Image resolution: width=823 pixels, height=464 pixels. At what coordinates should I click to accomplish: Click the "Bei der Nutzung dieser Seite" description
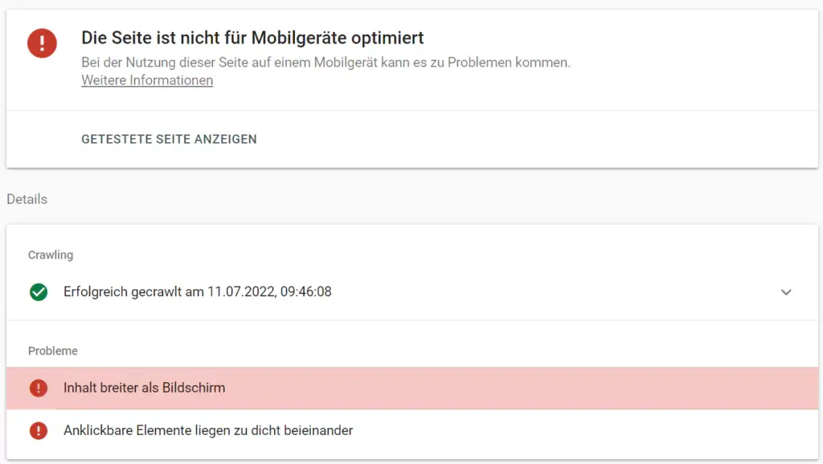click(326, 63)
